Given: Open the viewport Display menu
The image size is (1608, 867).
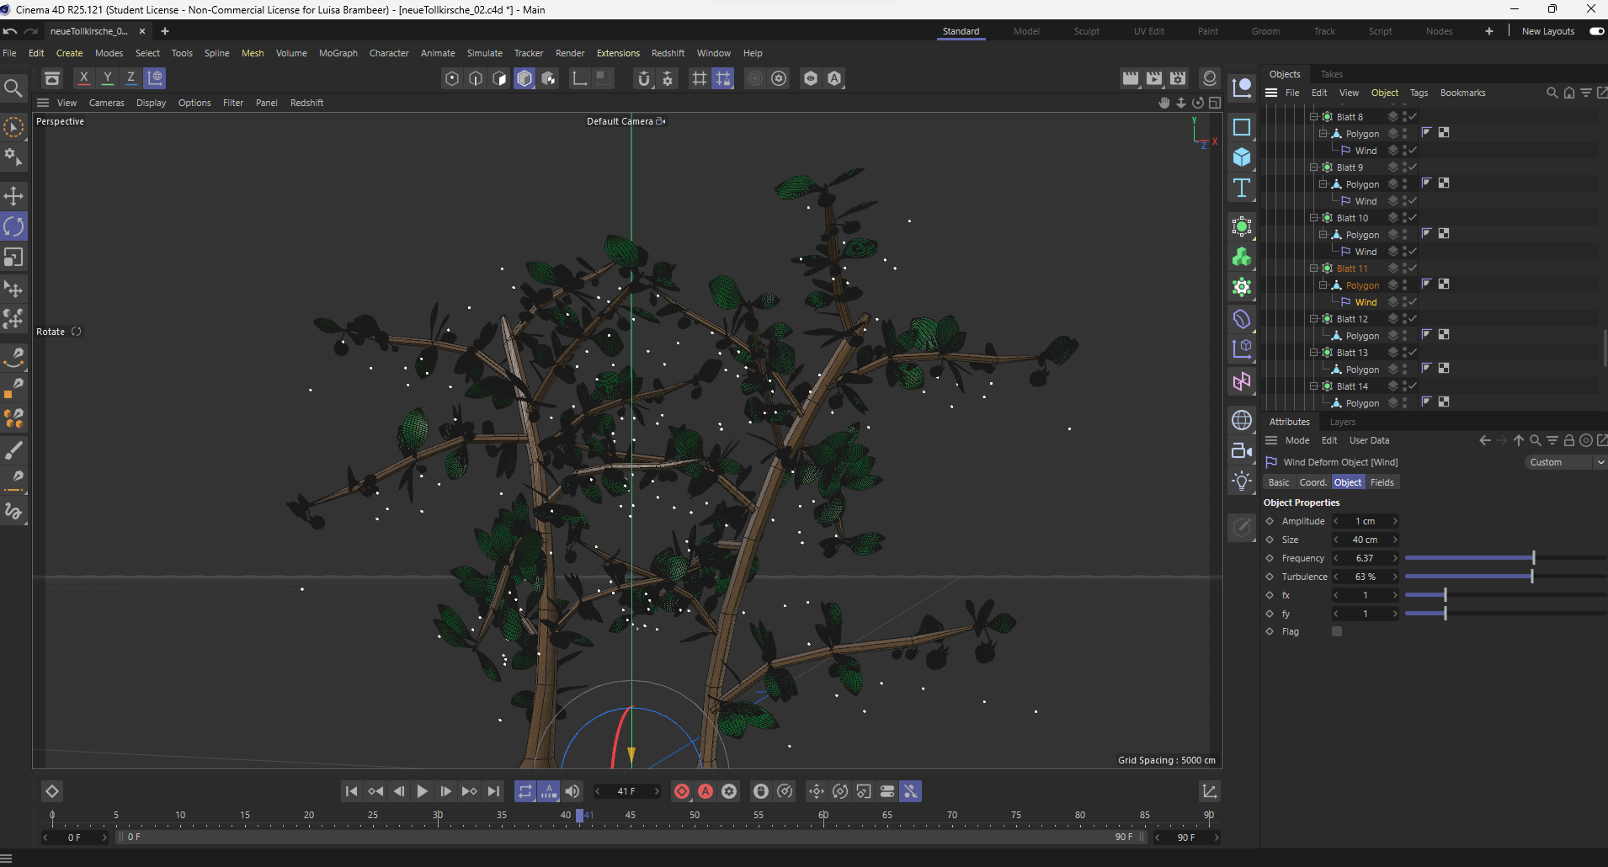Looking at the screenshot, I should coord(152,103).
